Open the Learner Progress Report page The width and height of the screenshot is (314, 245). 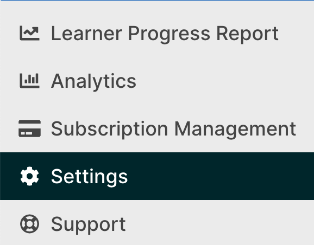coord(157,34)
